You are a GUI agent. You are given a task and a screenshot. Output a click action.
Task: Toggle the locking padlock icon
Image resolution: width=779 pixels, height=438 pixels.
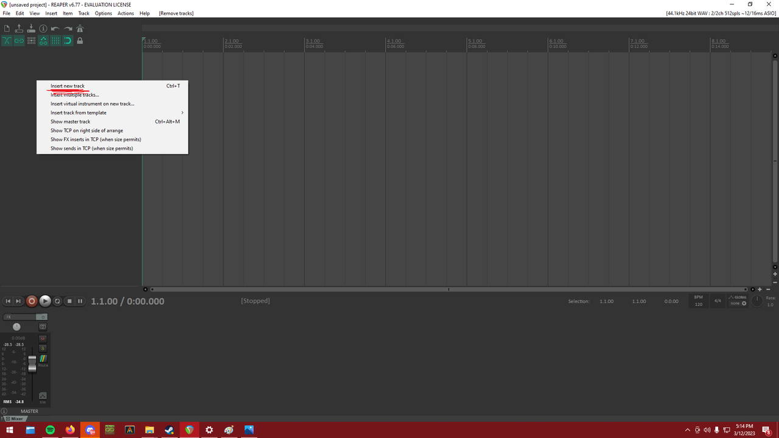[x=80, y=41]
